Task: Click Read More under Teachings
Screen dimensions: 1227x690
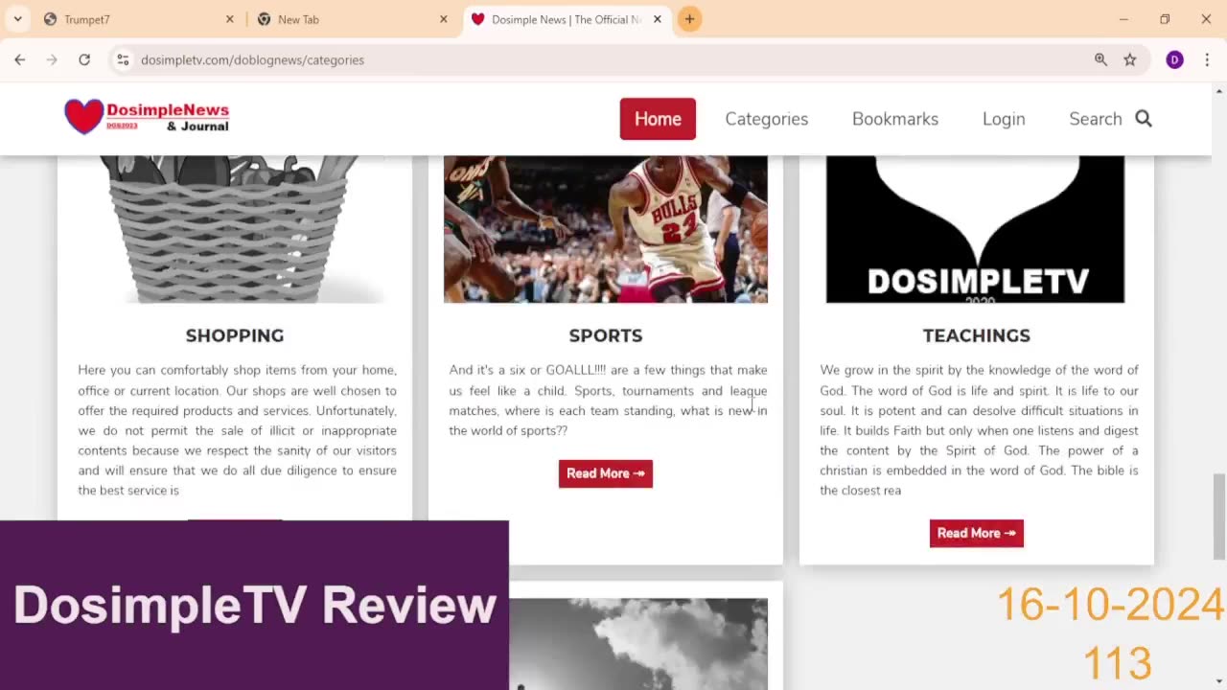Action: pos(977,533)
